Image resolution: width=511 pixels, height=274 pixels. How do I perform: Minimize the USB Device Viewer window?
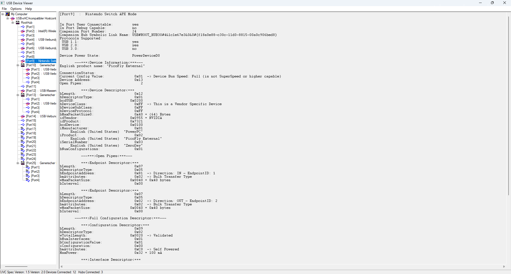click(480, 3)
